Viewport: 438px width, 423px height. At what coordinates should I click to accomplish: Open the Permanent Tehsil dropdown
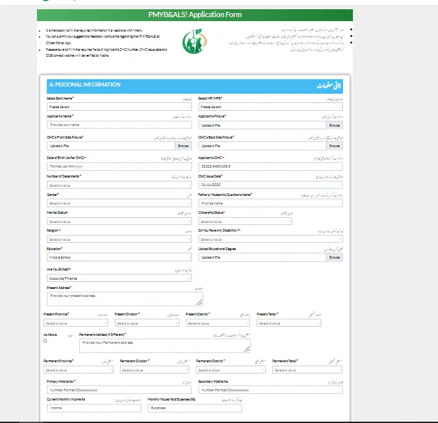click(x=307, y=370)
